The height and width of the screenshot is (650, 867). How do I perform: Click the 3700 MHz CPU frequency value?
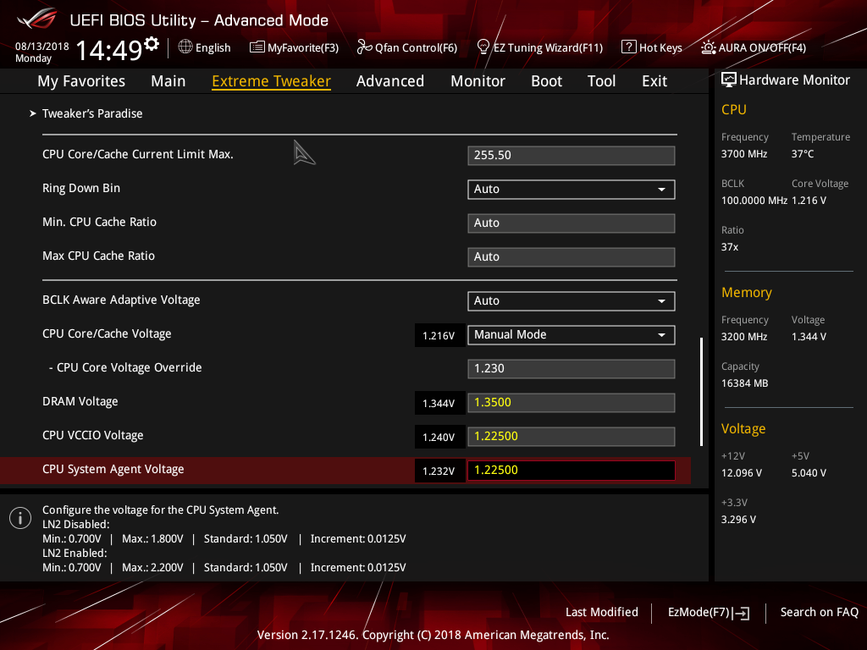point(744,154)
